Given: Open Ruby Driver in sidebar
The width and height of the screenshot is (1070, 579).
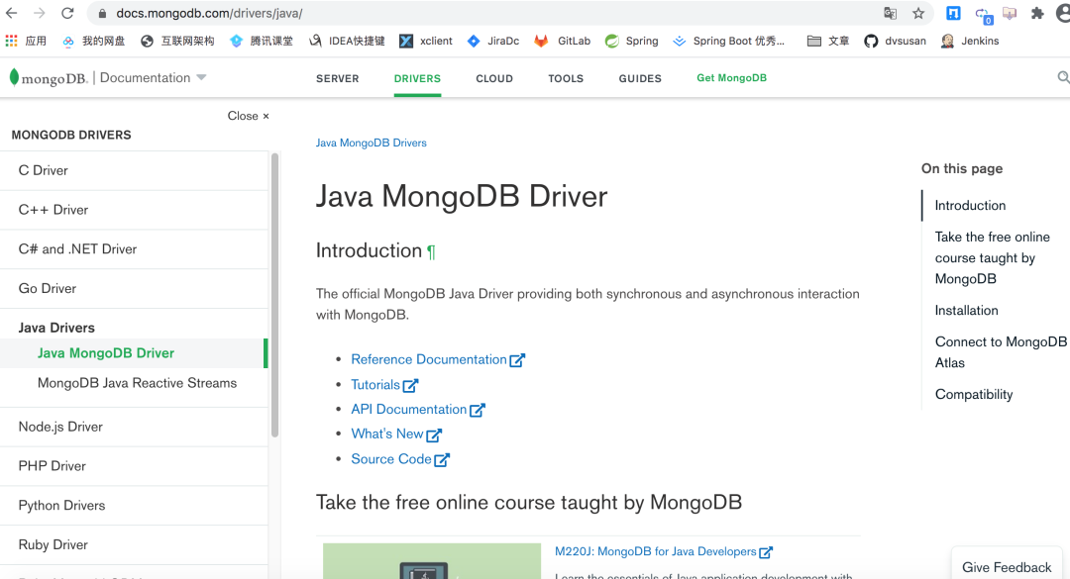Looking at the screenshot, I should (x=134, y=545).
